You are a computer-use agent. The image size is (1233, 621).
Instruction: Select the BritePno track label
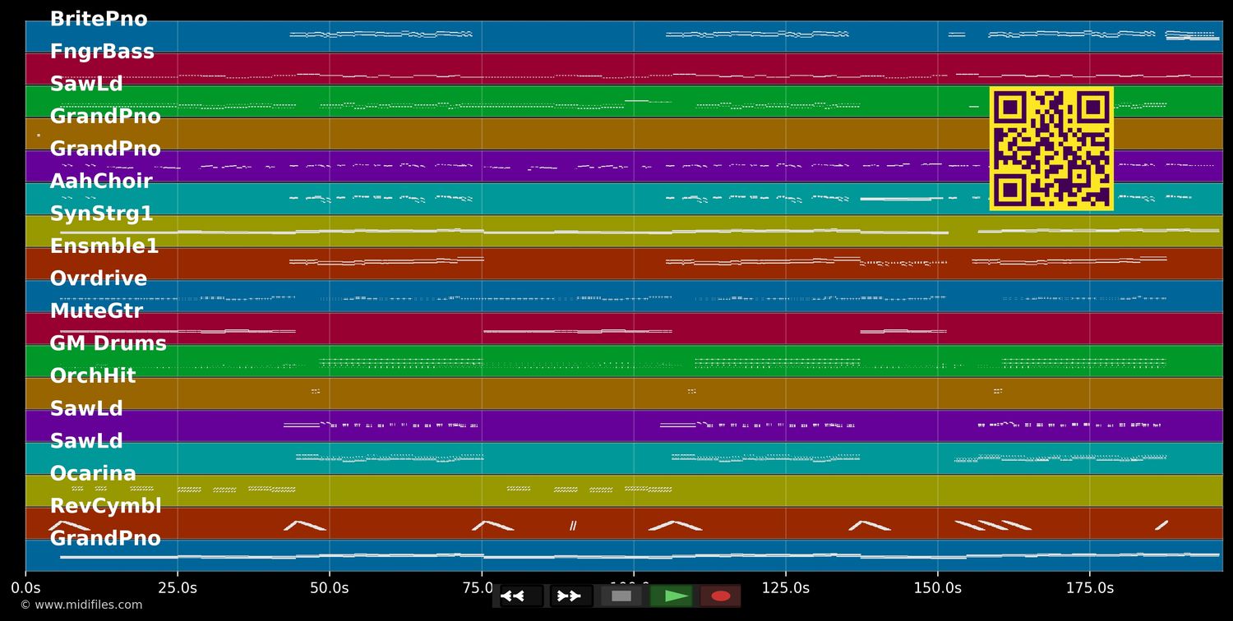pyautogui.click(x=99, y=20)
